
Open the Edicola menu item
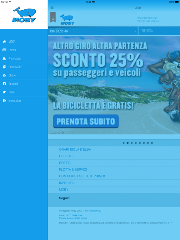tap(24, 50)
